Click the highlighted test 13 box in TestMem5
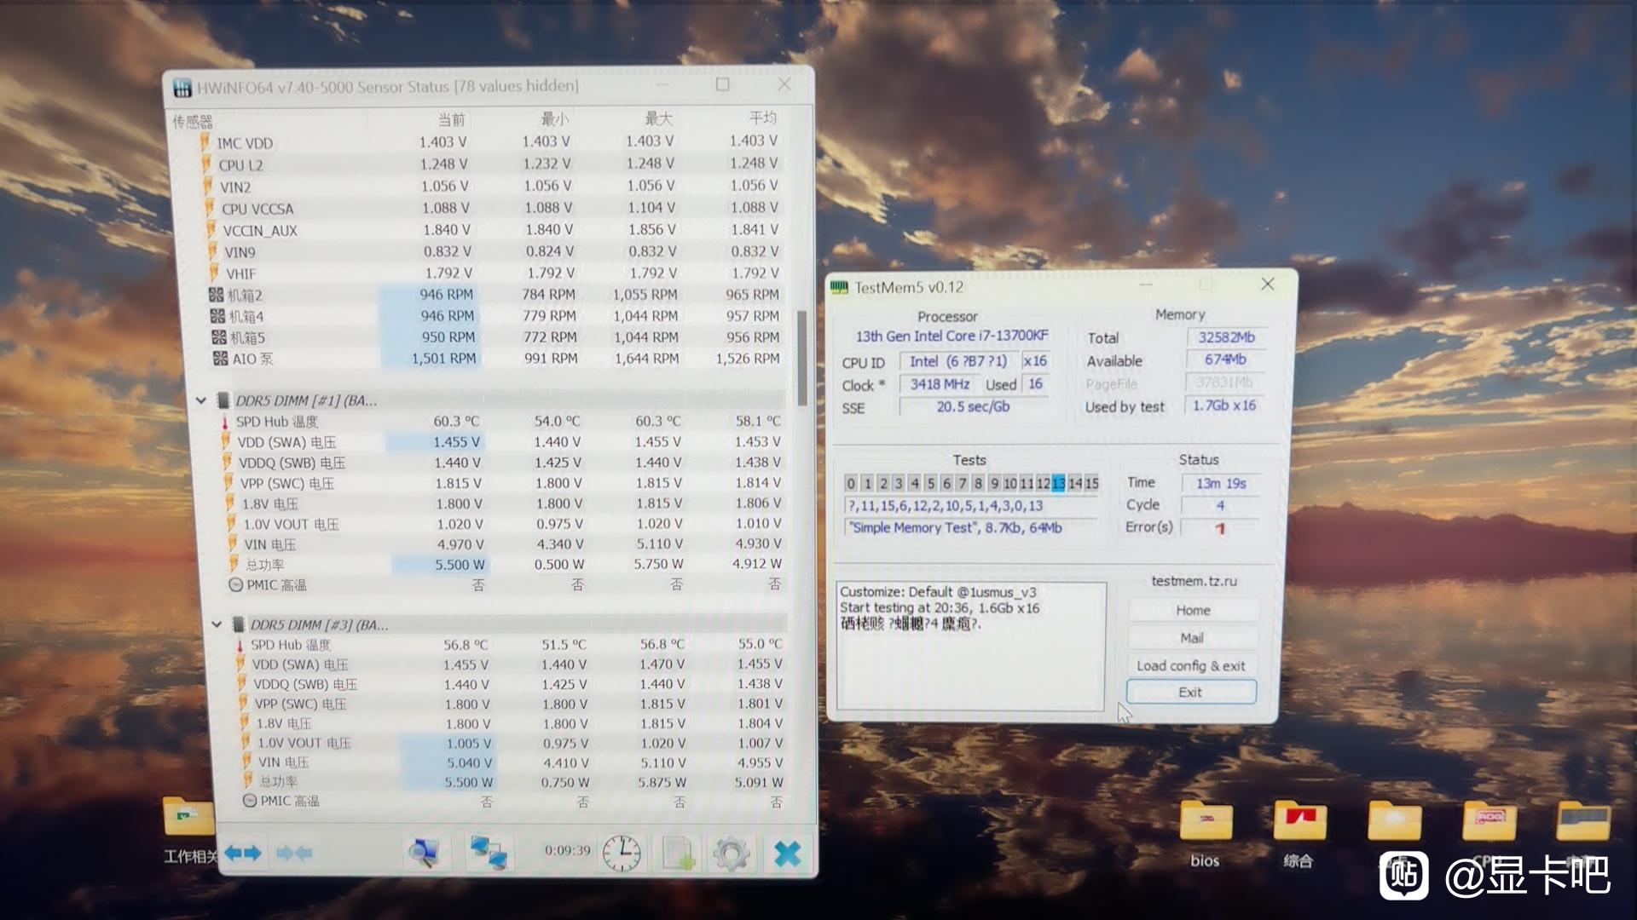Image resolution: width=1637 pixels, height=920 pixels. (1058, 483)
